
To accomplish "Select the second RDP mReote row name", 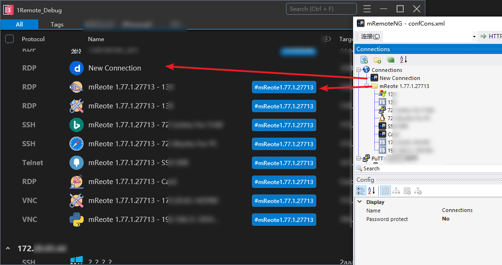I will pos(130,106).
